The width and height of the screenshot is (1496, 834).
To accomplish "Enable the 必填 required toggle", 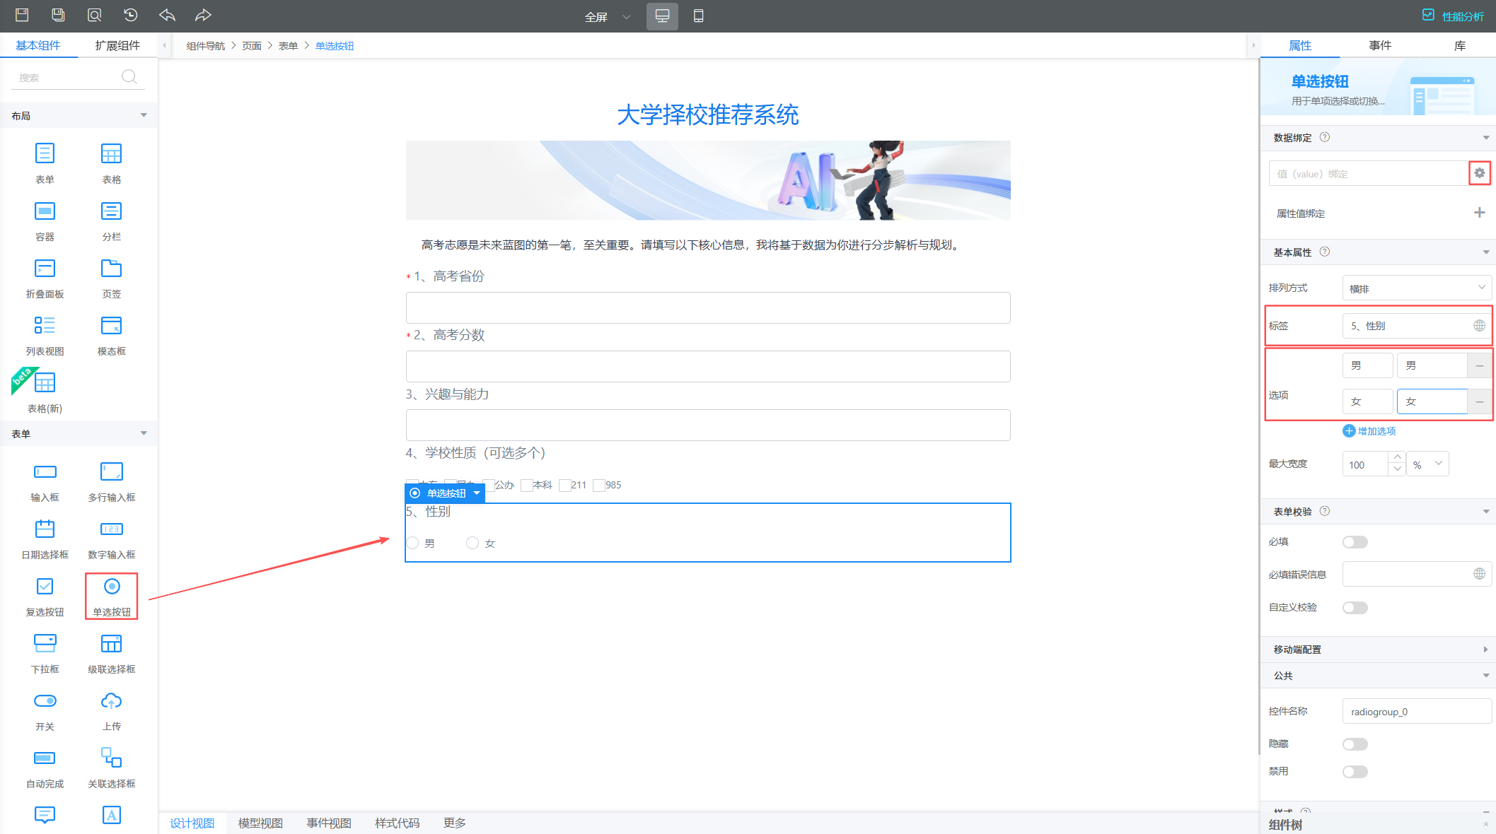I will [1355, 542].
